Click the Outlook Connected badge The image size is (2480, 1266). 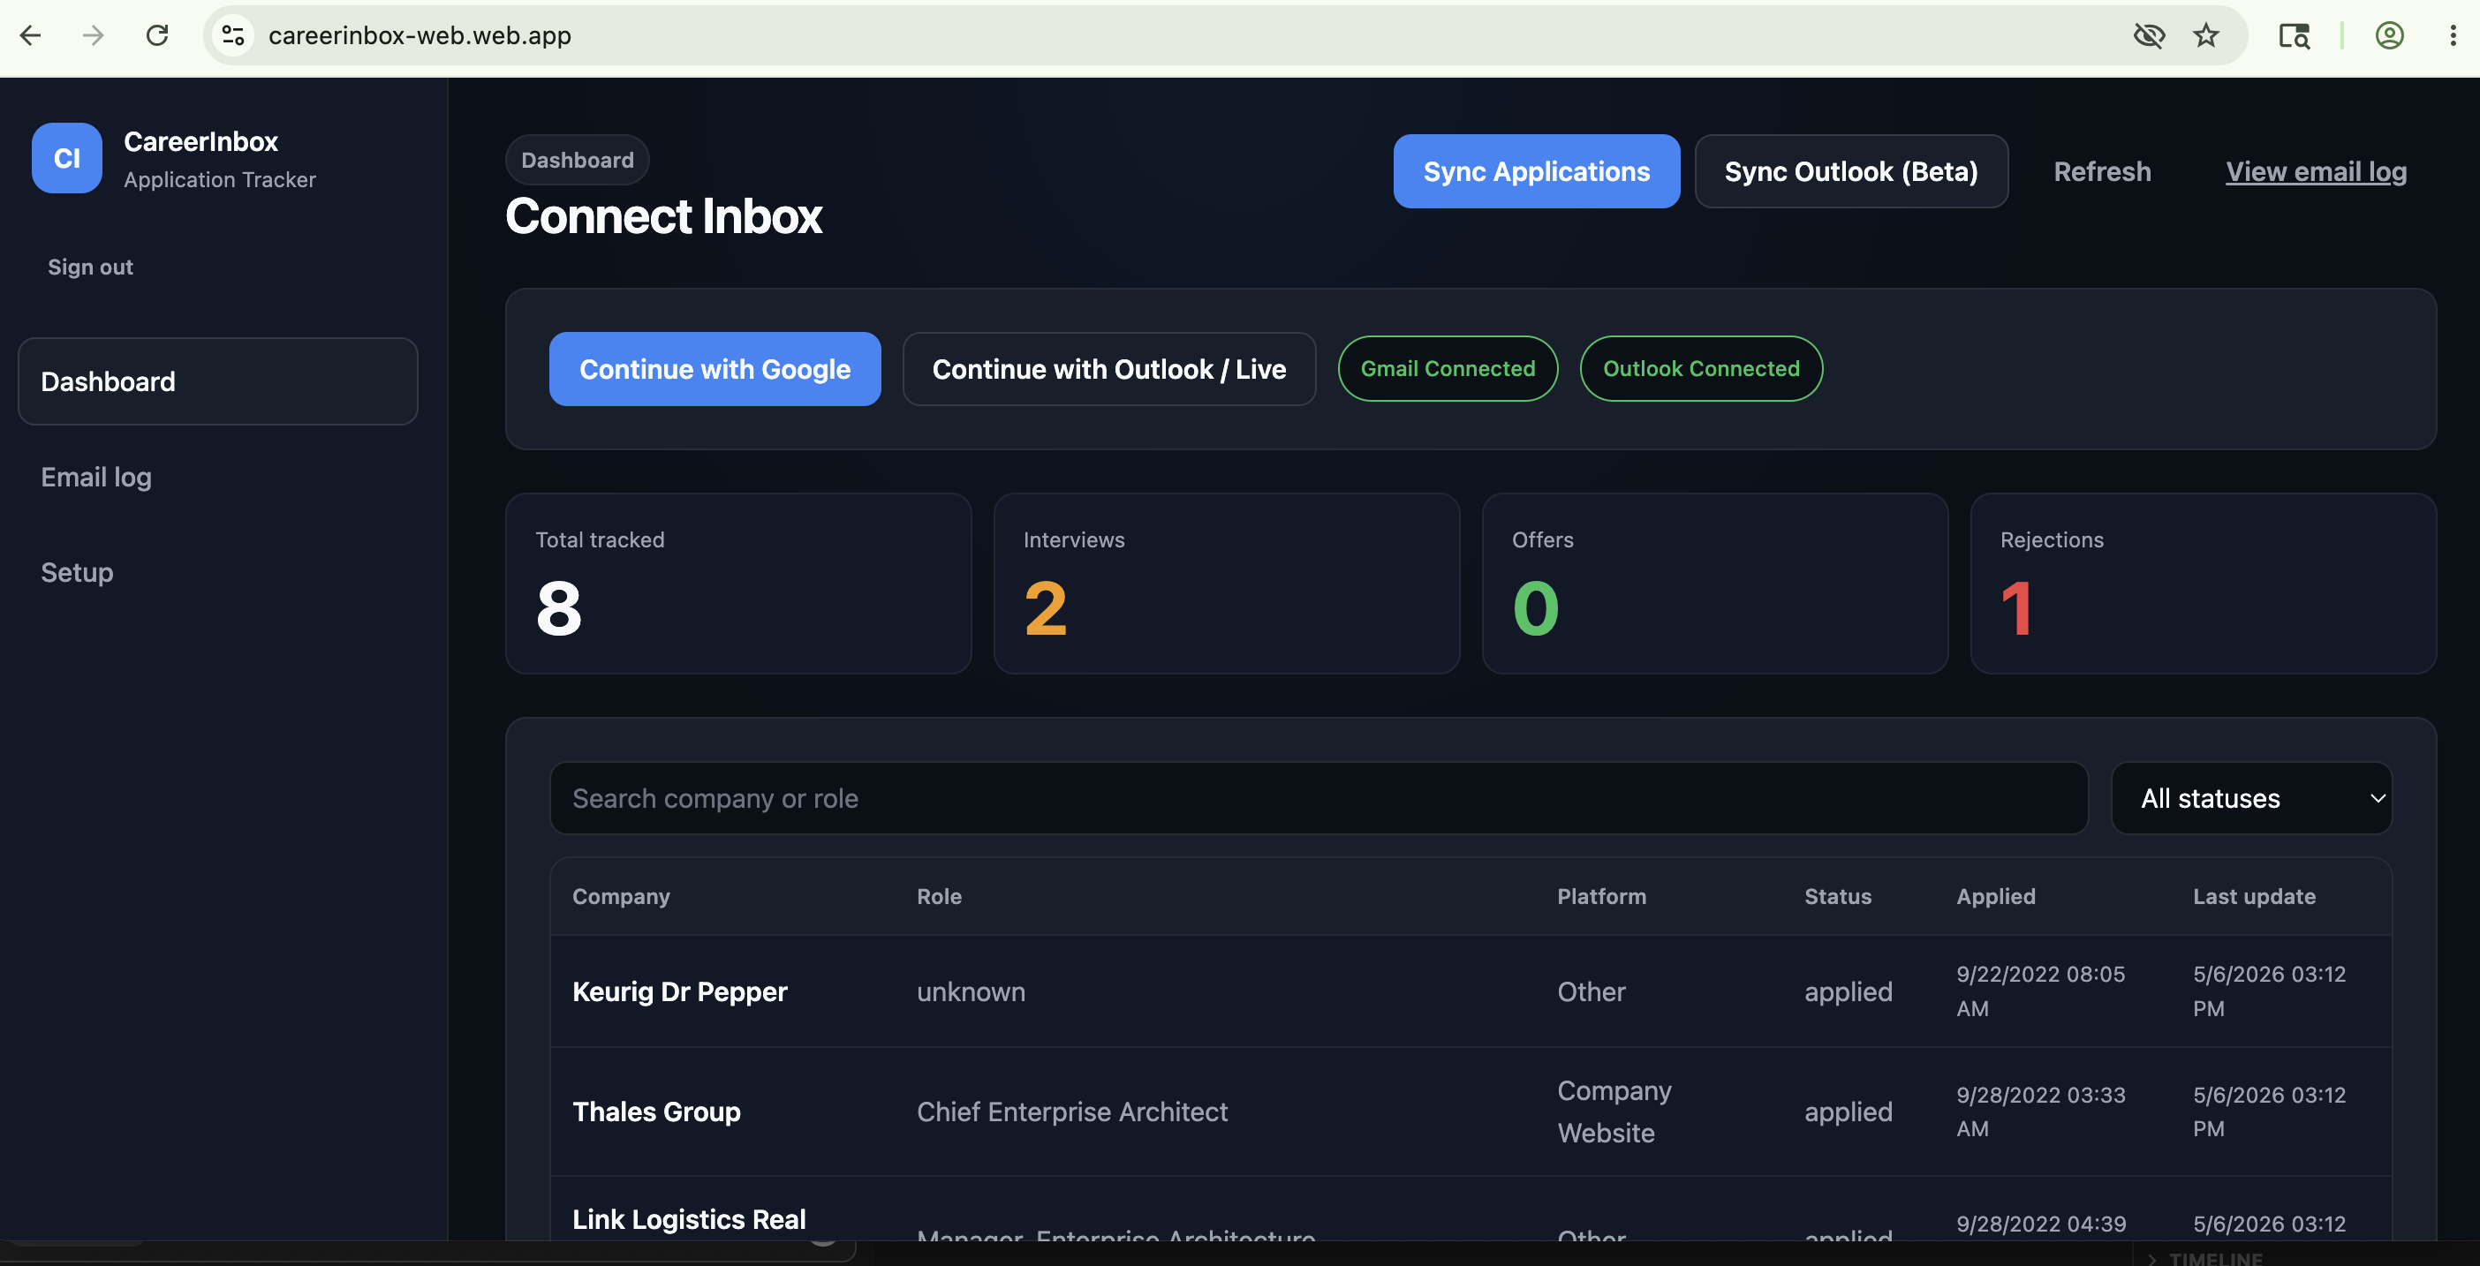pyautogui.click(x=1701, y=368)
